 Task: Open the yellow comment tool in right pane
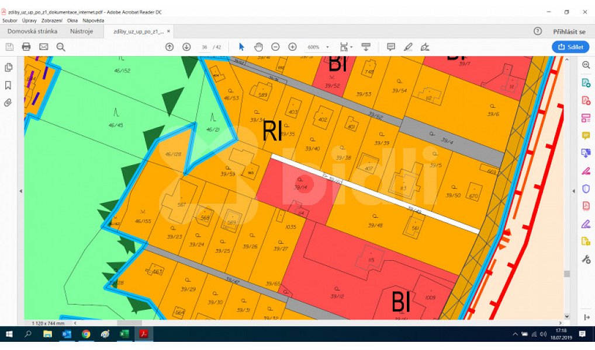tap(586, 135)
